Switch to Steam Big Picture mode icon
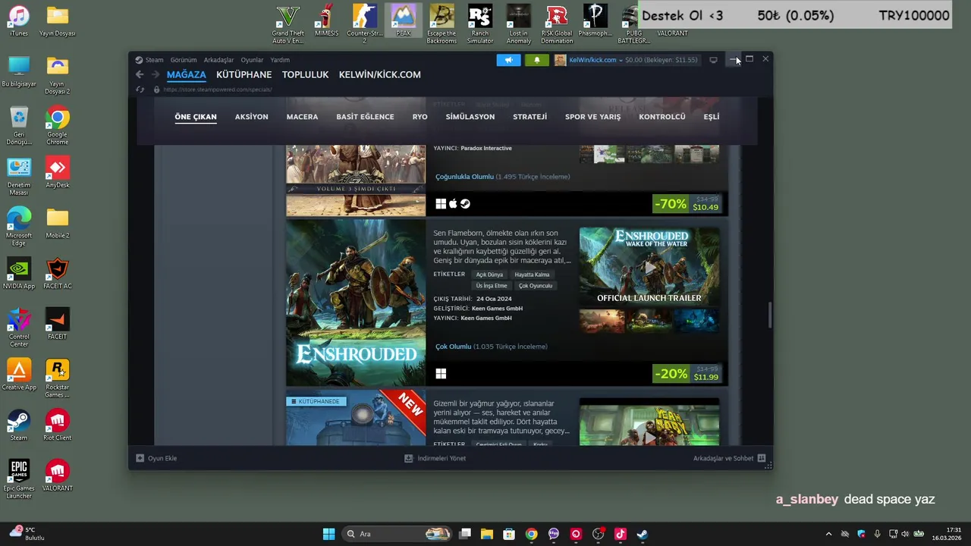 pos(713,60)
